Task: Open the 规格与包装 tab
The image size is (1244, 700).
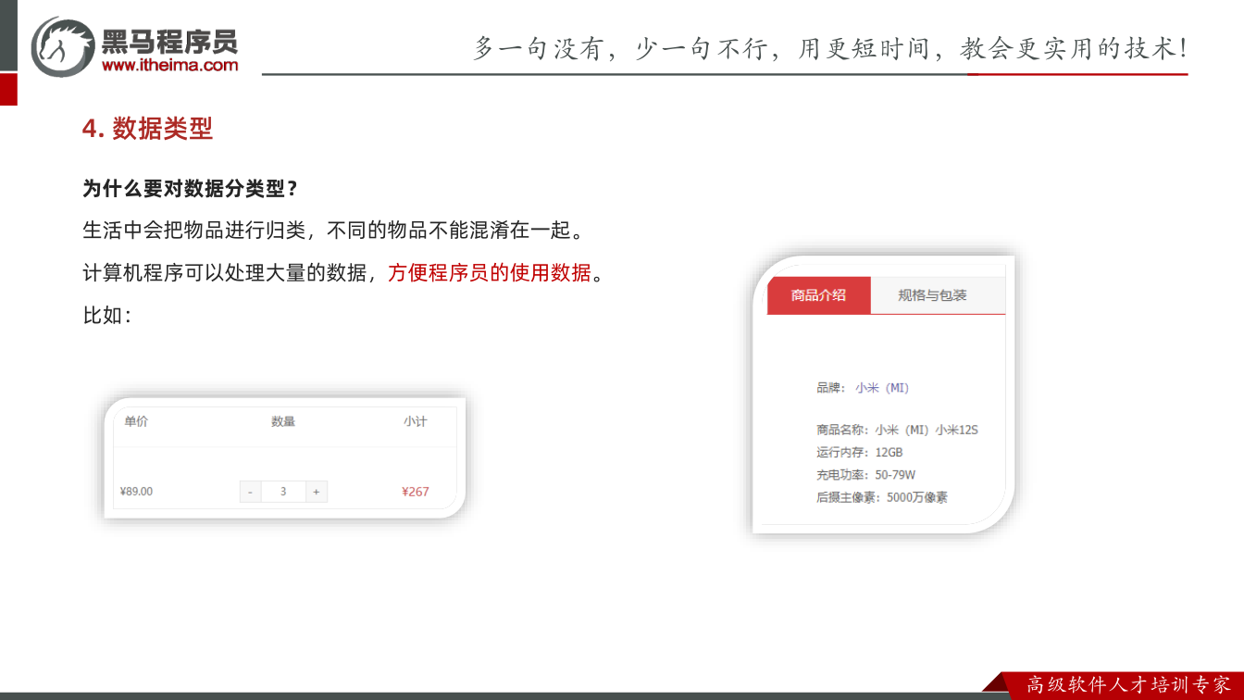Action: [x=932, y=295]
